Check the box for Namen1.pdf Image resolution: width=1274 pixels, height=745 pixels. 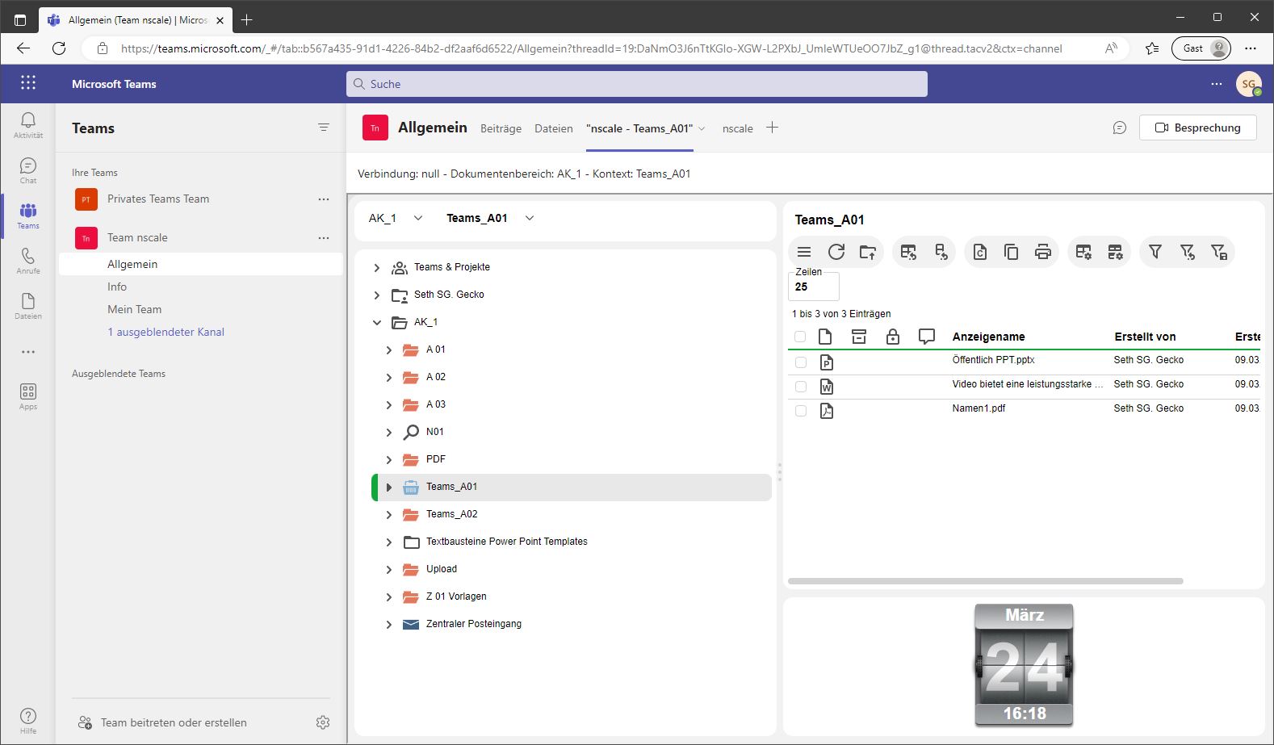pos(801,411)
